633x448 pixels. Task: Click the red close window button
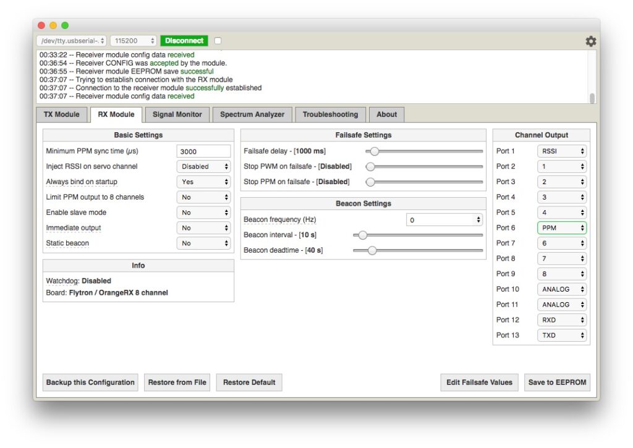point(41,25)
